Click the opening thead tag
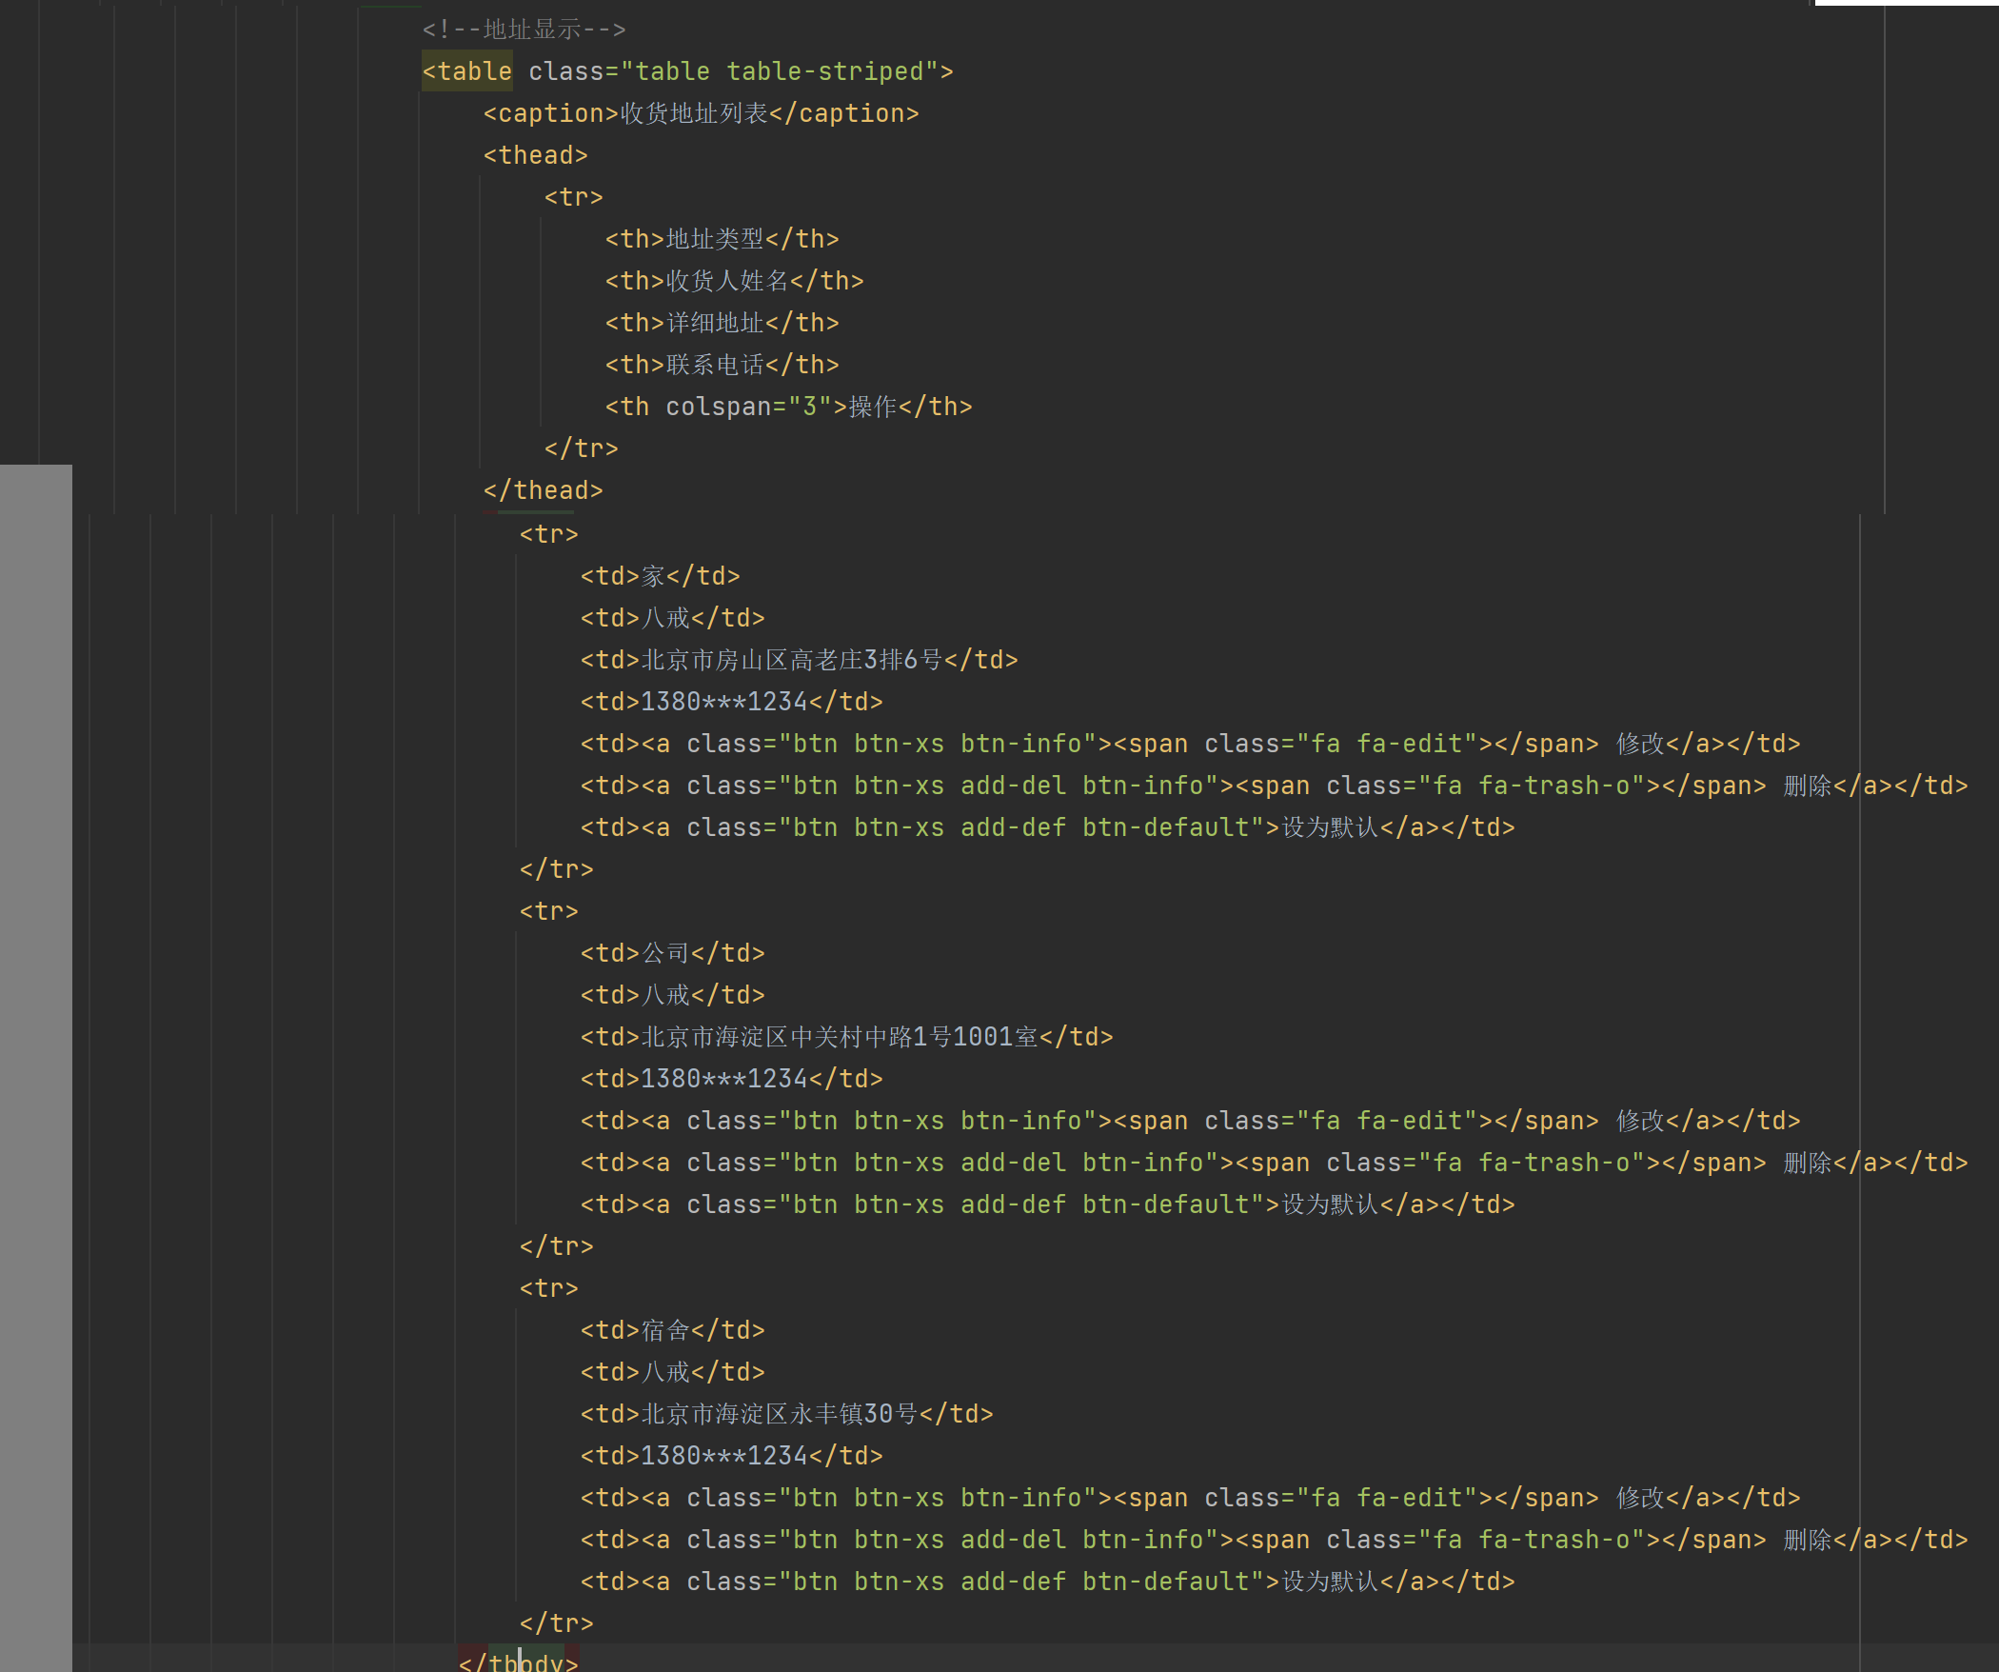 (x=536, y=155)
